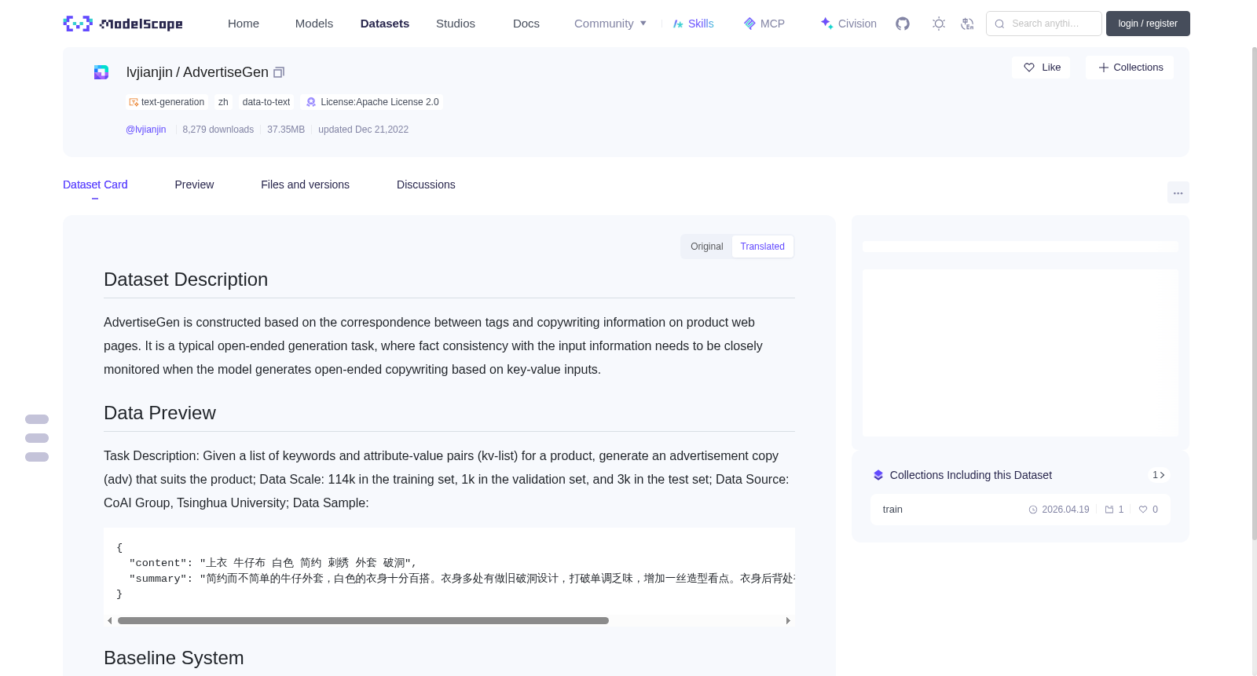Switch description to Translated
The width and height of the screenshot is (1257, 676).
coord(762,247)
